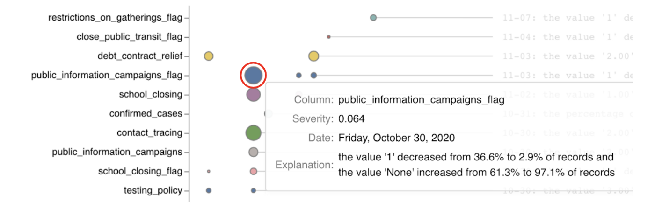Click the tooltip date Friday, October 30, 2020
This screenshot has width=655, height=209.
tap(396, 138)
